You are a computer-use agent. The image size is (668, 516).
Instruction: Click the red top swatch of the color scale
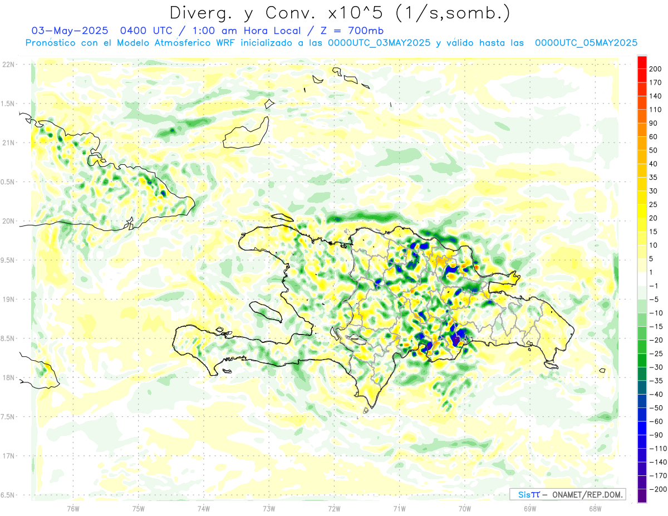tap(642, 62)
